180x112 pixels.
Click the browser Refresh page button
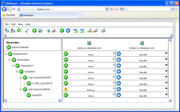(111, 9)
